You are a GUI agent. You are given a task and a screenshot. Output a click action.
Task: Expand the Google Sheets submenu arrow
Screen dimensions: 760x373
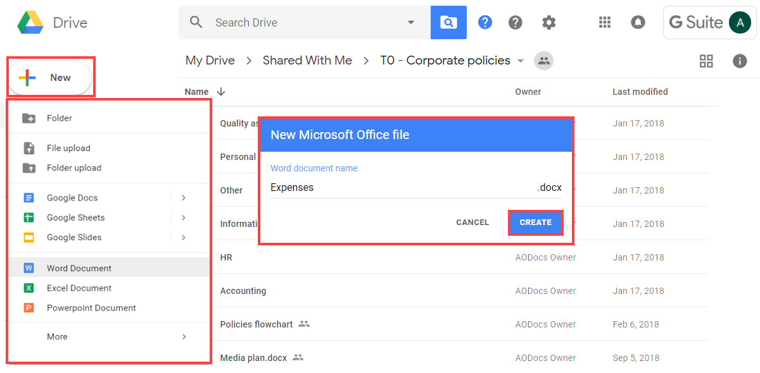tap(184, 217)
